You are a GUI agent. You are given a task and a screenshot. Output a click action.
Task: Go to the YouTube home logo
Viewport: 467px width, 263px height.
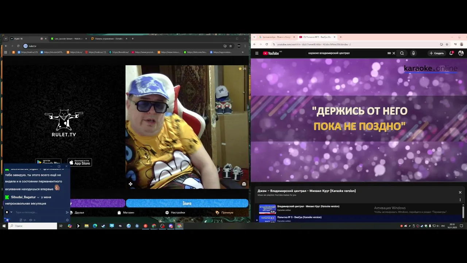click(x=271, y=53)
